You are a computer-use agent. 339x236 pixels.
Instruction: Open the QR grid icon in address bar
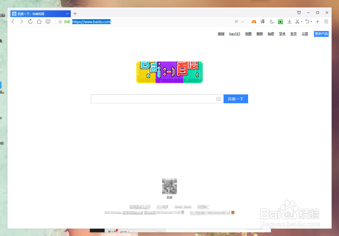[236, 22]
